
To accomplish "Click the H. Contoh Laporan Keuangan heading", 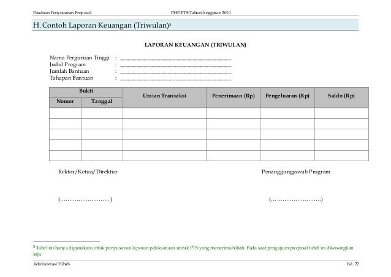I will point(102,25).
